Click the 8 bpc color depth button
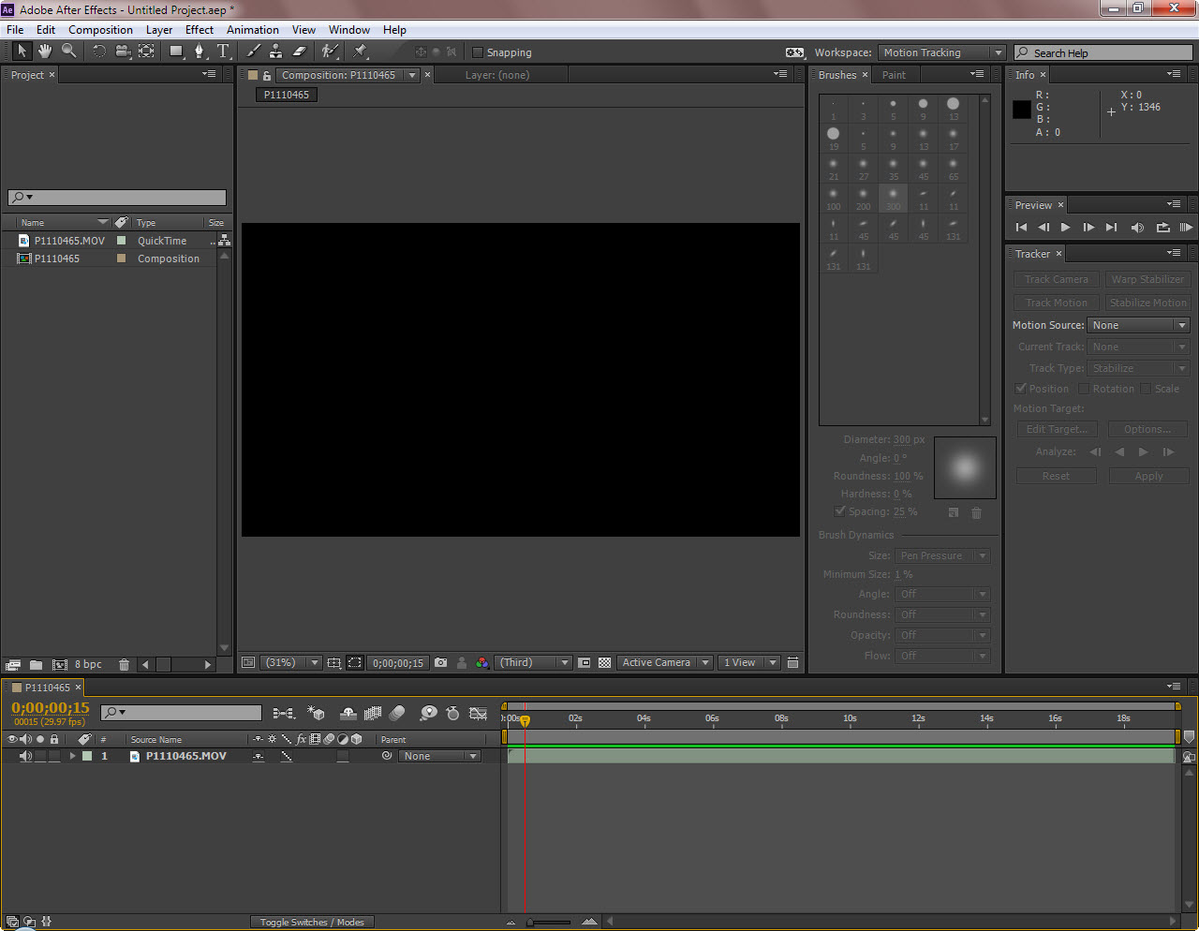Screen dimensions: 1199x931 click(x=88, y=664)
